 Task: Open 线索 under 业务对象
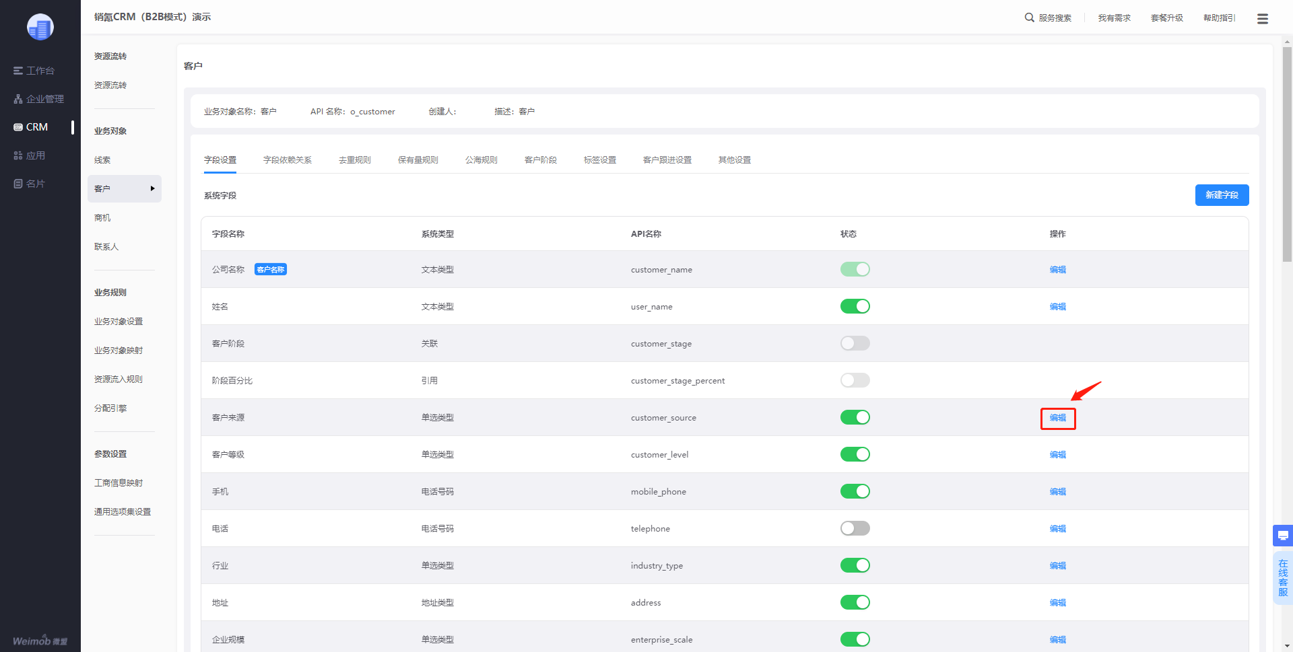[x=102, y=160]
